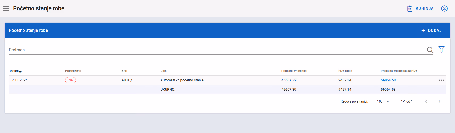Viewport: 455px width, 133px height.
Task: Open the filter funnel icon
Action: pyautogui.click(x=441, y=50)
